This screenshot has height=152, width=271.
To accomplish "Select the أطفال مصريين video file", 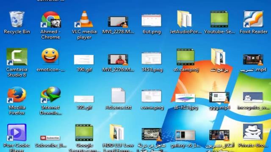I will (x=219, y=135).
